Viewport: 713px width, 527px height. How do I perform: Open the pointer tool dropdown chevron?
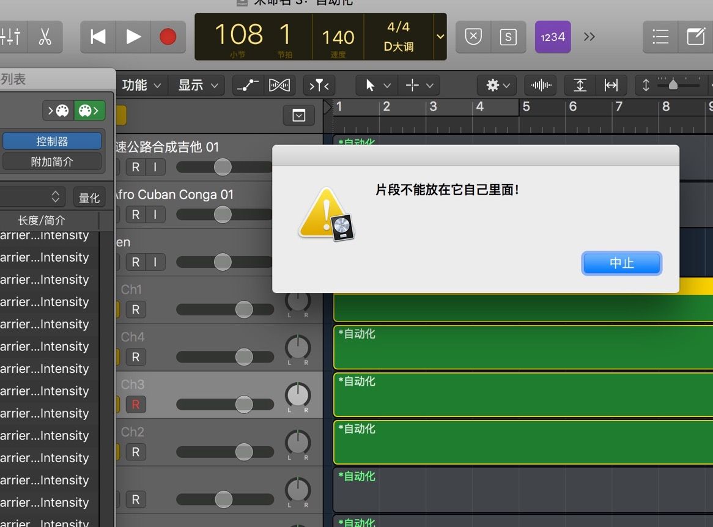pos(387,85)
